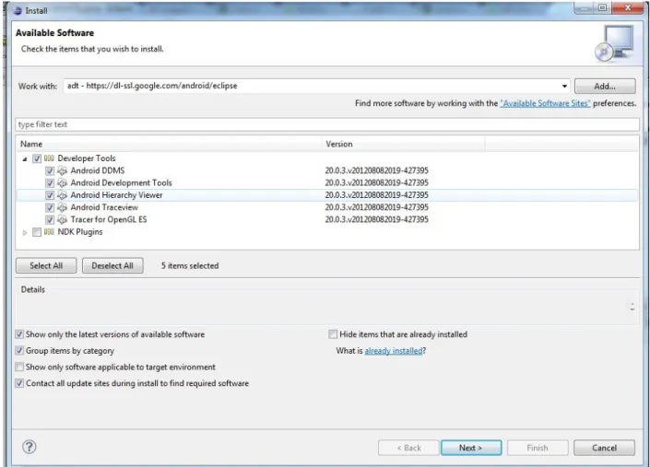
Task: Expand the NDK Plugins tree node
Action: point(25,232)
